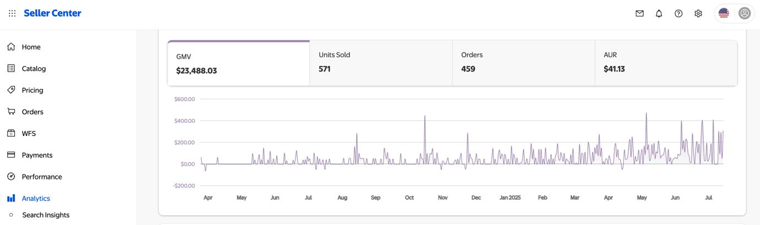Image resolution: width=760 pixels, height=225 pixels.
Task: Click the Catalog list icon
Action: click(11, 68)
